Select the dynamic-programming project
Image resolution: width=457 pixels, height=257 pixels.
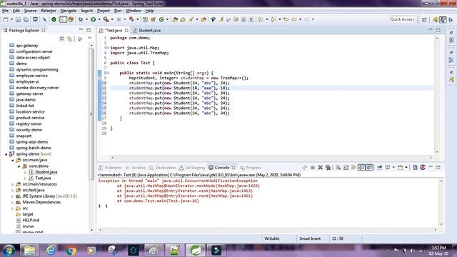point(37,70)
